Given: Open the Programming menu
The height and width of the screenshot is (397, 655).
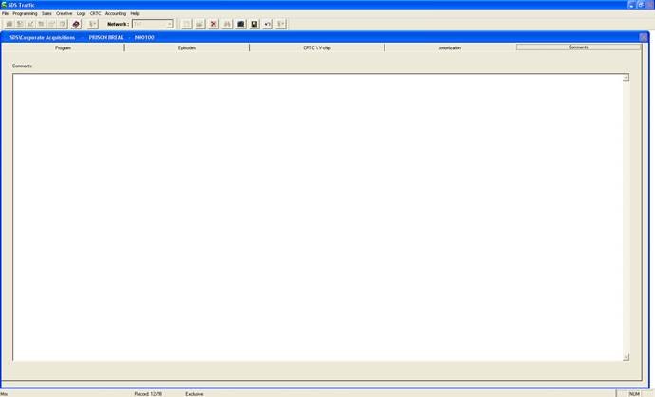Looking at the screenshot, I should [x=25, y=13].
